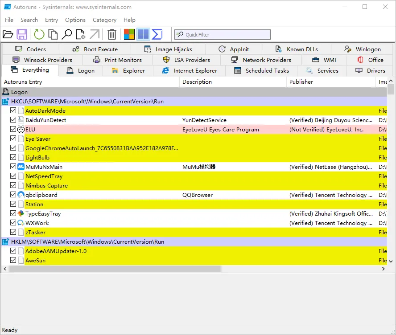Screen dimensions: 396x335
Task: Uncheck the zTasker entry checkbox
Action: (13, 232)
